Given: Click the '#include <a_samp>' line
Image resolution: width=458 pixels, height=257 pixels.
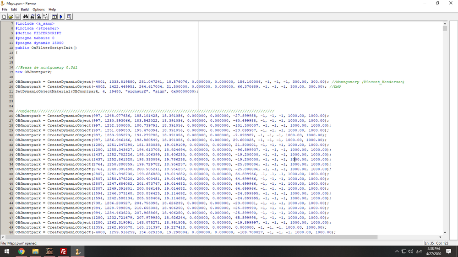Looking at the screenshot, I should (x=35, y=23).
